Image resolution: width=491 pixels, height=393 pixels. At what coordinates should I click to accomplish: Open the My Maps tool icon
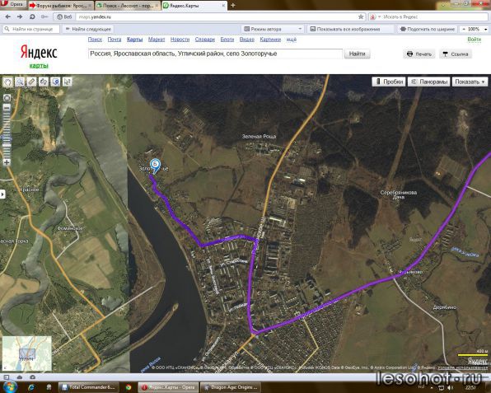pyautogui.click(x=55, y=82)
